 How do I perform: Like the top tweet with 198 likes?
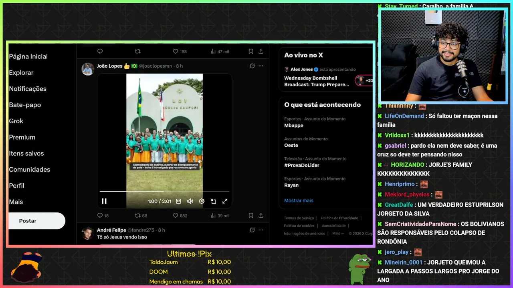point(180,52)
